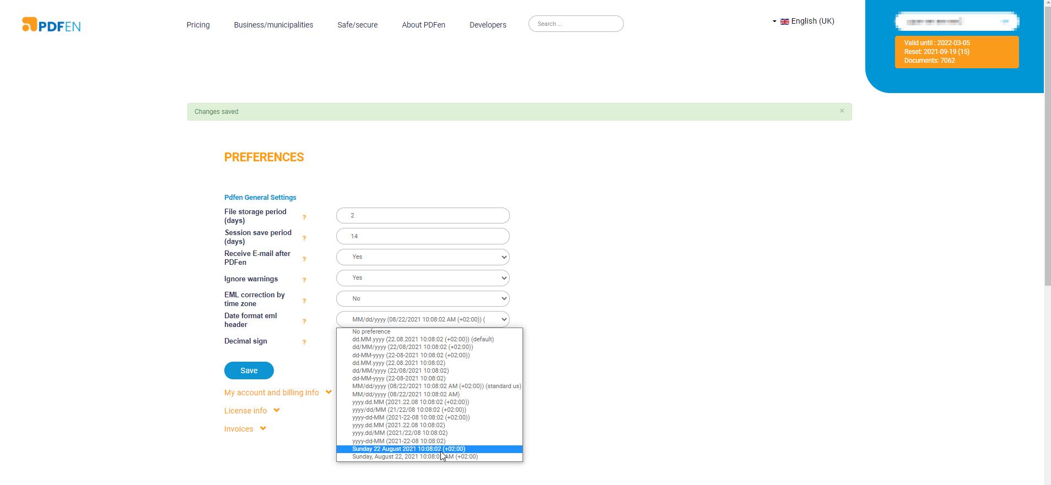Image resolution: width=1051 pixels, height=485 pixels.
Task: Select dd-MM-yyyy (22-08-2021 10:08:02) option
Action: (x=429, y=378)
